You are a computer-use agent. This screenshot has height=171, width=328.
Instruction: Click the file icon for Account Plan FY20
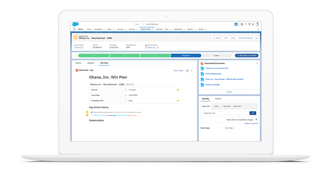202,68
